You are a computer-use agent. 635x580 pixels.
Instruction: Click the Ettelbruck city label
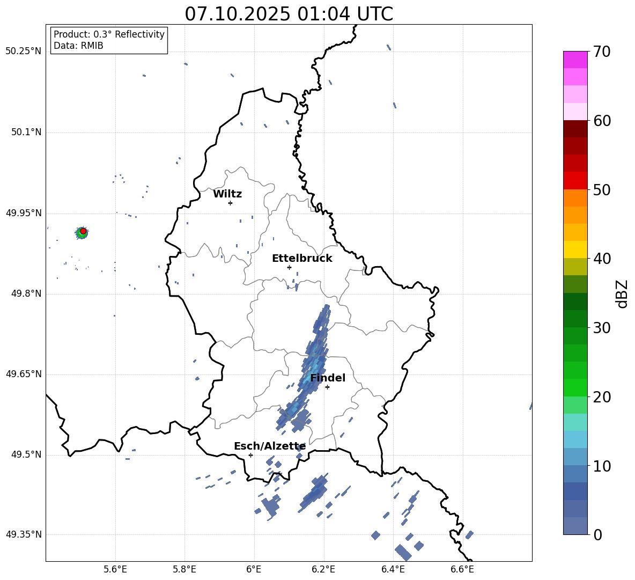coord(302,259)
